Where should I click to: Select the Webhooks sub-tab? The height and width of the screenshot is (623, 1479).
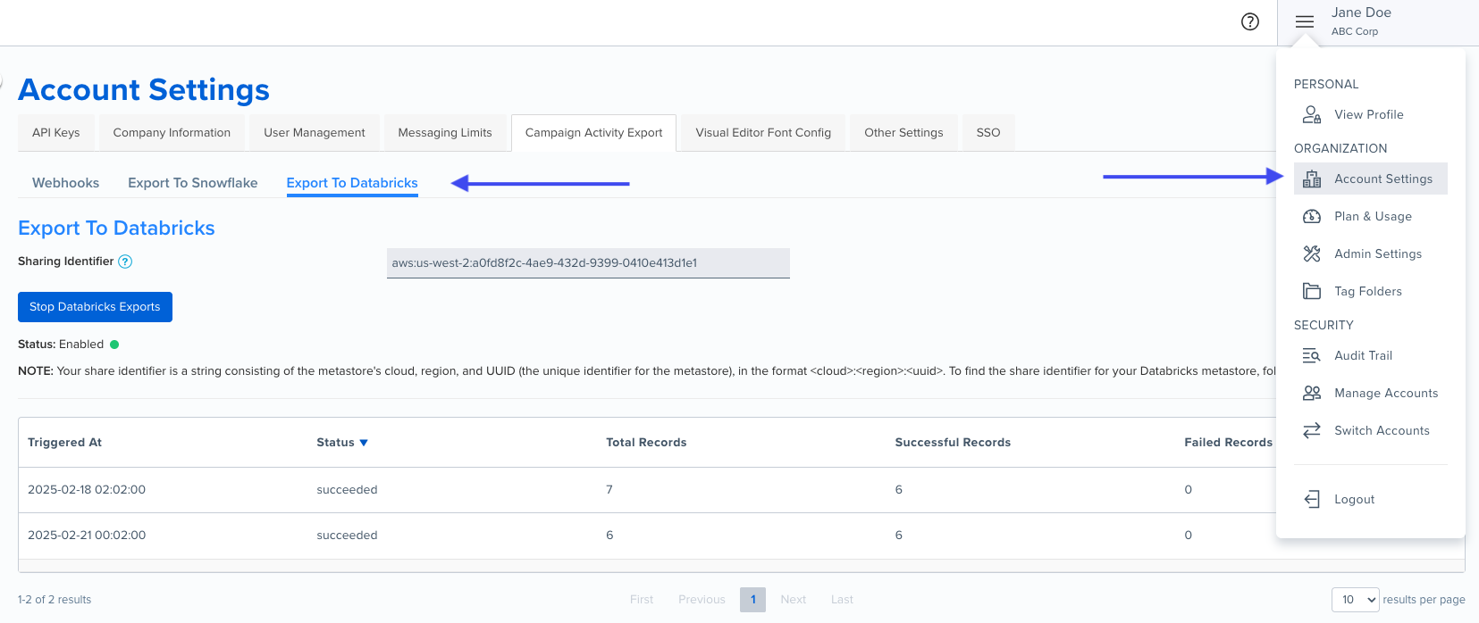(x=65, y=183)
